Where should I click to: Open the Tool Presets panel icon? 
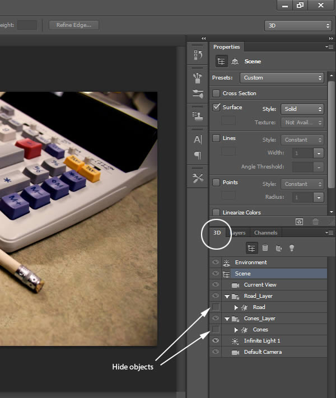[198, 178]
